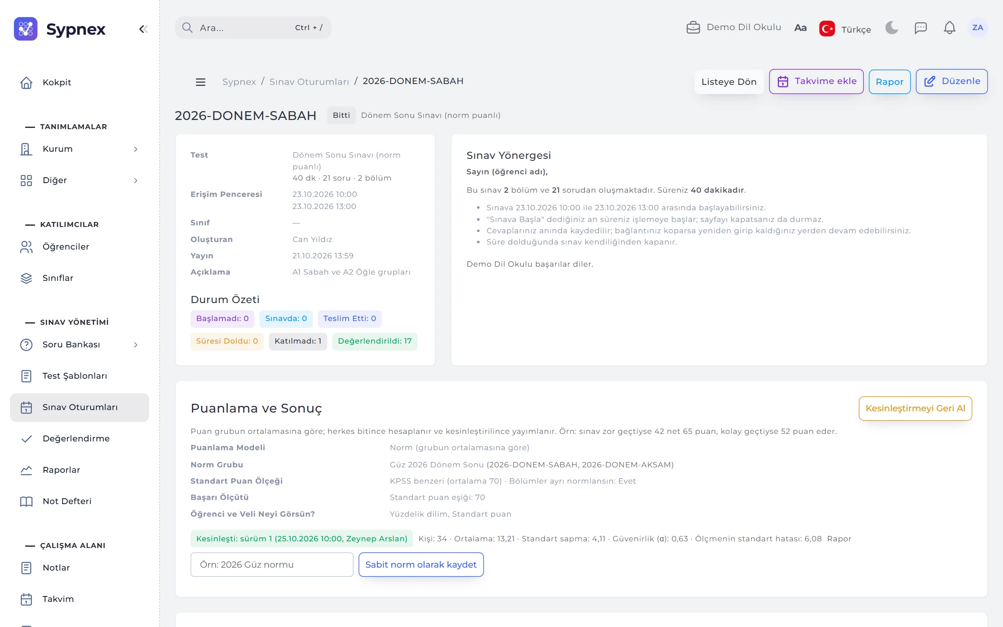Select Sınav Oturumları in the sidebar
The height and width of the screenshot is (627, 1003).
[79, 407]
